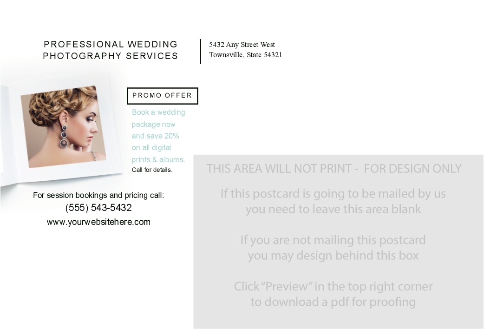Open the www.yourwebsitehere.com link
Viewport: 484px width, 329px height.
[x=98, y=222]
